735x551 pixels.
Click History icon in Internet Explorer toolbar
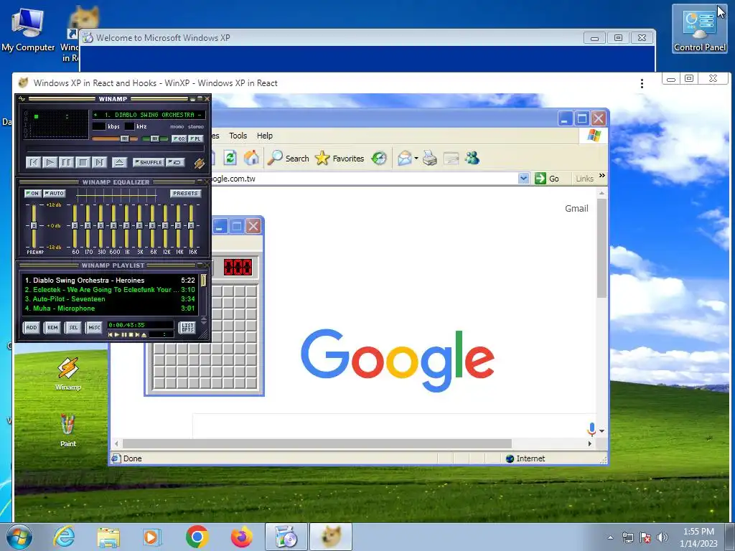[379, 159]
